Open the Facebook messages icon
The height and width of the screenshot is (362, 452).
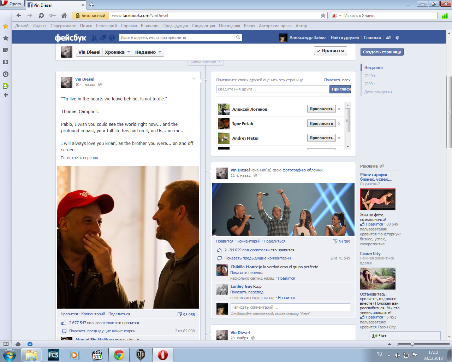pos(103,37)
